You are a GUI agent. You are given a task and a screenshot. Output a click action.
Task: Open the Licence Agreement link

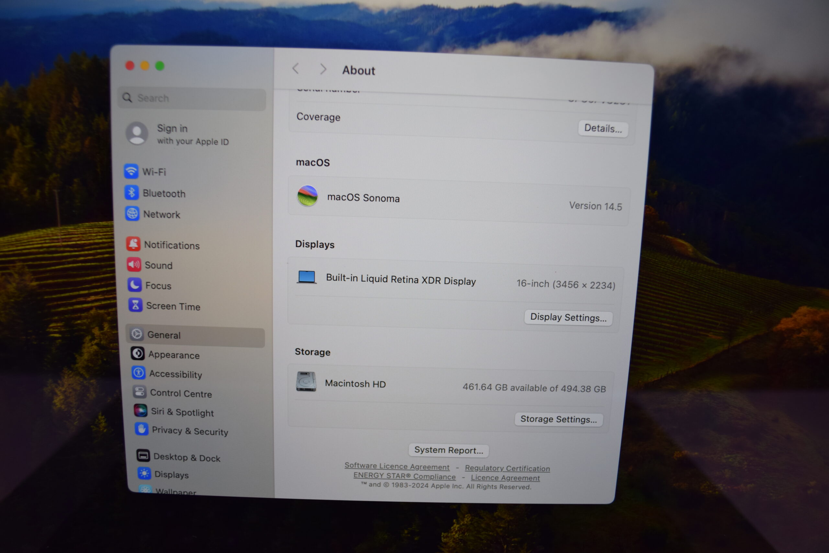505,478
